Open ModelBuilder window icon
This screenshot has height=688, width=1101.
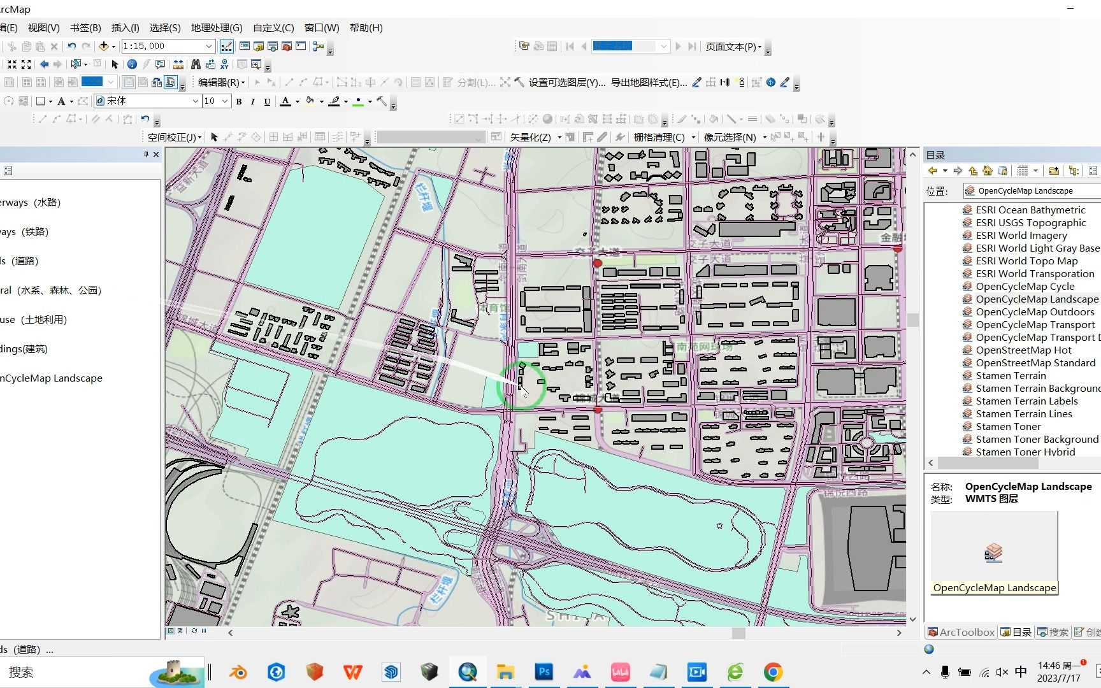pyautogui.click(x=319, y=46)
